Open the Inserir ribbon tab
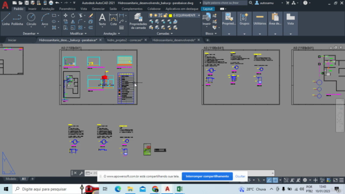The height and width of the screenshot is (194, 345). pos(32,9)
